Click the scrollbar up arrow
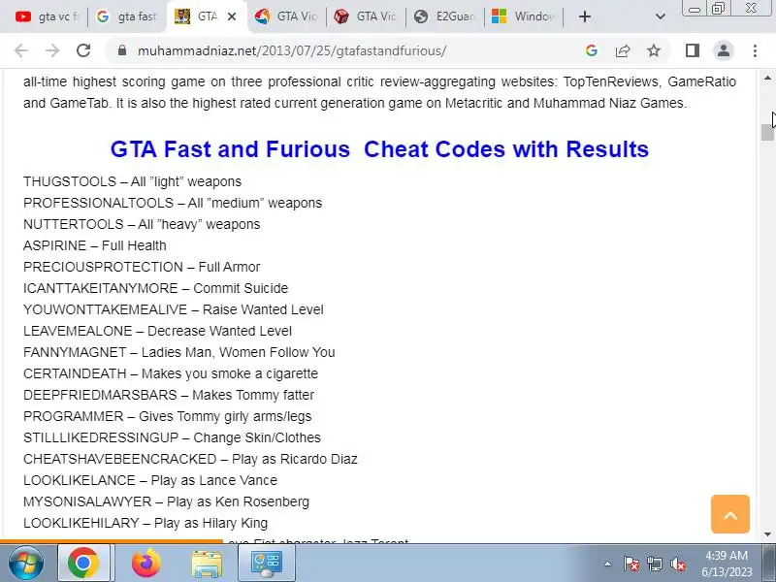Viewport: 776px width, 582px height. click(767, 78)
